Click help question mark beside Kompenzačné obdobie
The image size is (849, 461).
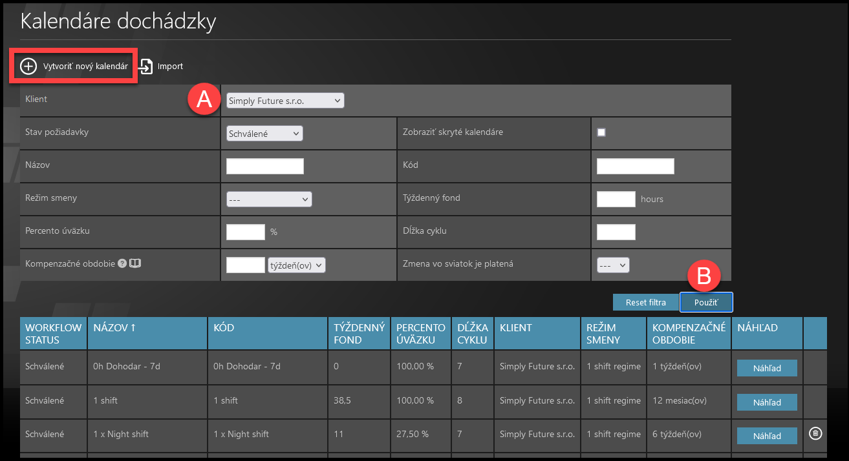(x=122, y=264)
